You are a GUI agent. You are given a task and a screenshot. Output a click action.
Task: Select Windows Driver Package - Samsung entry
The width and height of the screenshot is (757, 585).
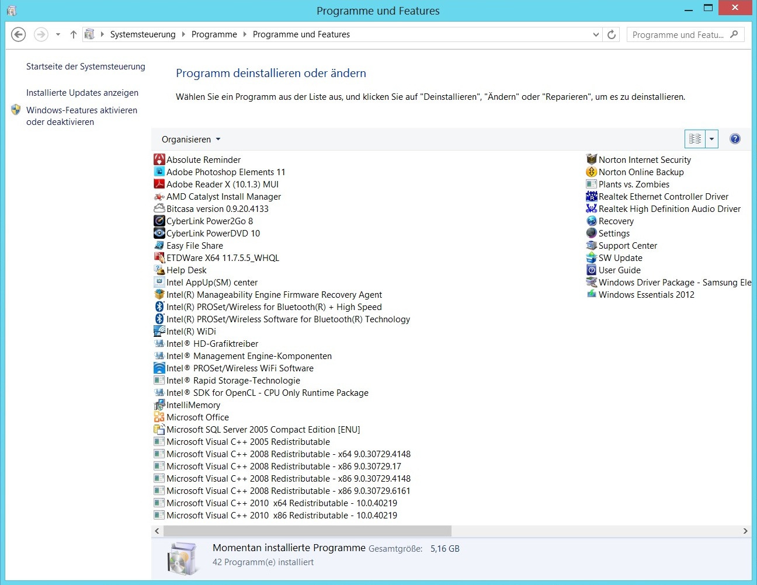point(669,282)
